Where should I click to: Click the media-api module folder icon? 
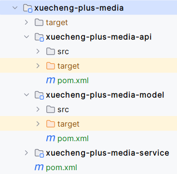39,37
